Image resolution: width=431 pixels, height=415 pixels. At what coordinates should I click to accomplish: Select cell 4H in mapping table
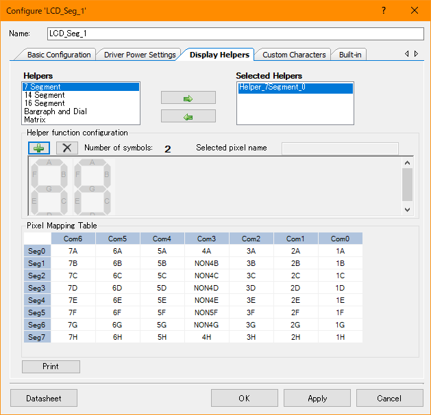pos(207,337)
